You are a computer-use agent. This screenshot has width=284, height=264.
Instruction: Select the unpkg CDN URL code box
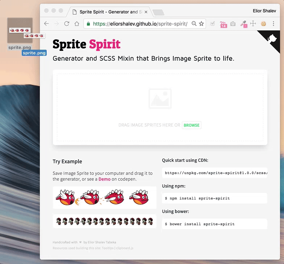point(214,173)
